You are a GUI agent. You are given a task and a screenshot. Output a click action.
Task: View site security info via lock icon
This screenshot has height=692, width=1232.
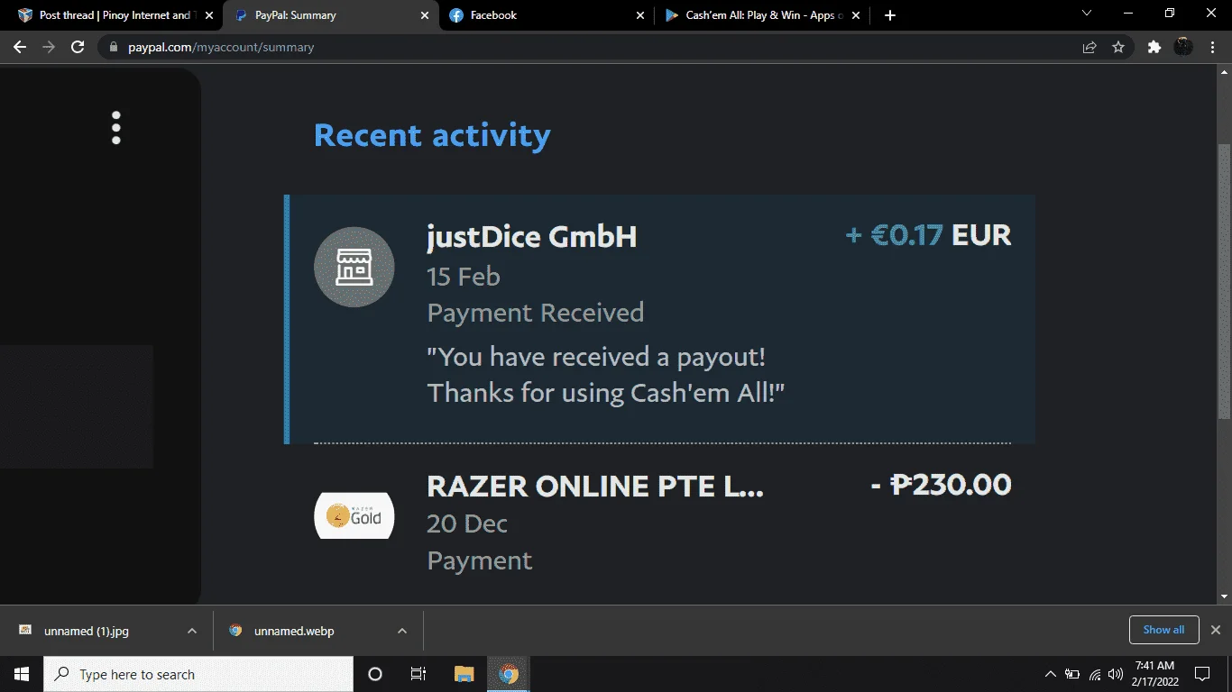pyautogui.click(x=113, y=47)
